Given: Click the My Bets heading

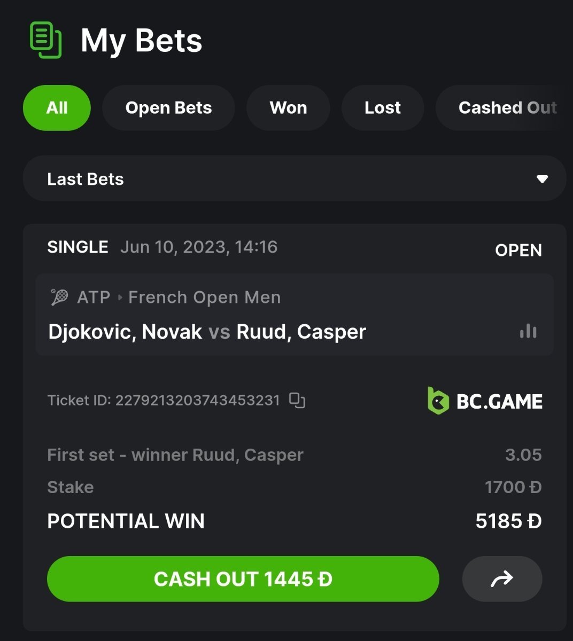Looking at the screenshot, I should [x=142, y=41].
